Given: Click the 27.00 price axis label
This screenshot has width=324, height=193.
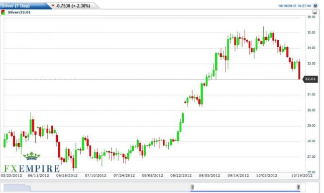Looking at the screenshot, I should point(311,157).
